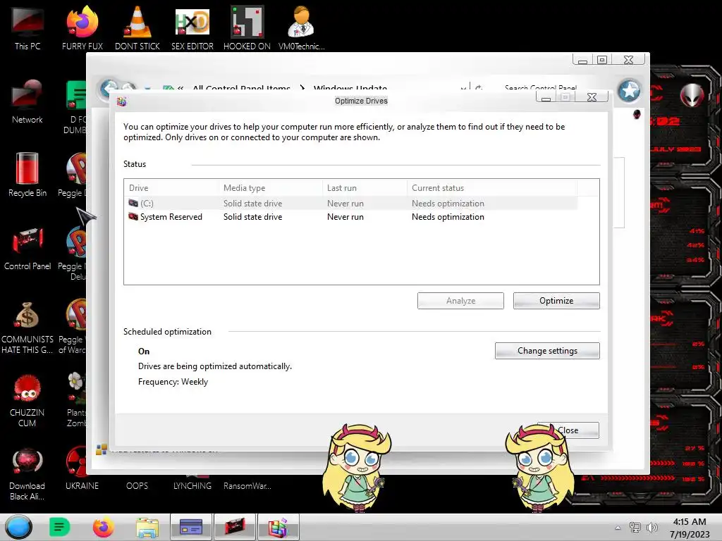722x541 pixels.
Task: Open the money bag COMMUNISTS HATE THIS desktop icon
Action: pyautogui.click(x=27, y=328)
